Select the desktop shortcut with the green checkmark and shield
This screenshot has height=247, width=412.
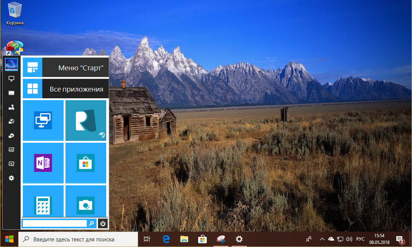[x=15, y=48]
